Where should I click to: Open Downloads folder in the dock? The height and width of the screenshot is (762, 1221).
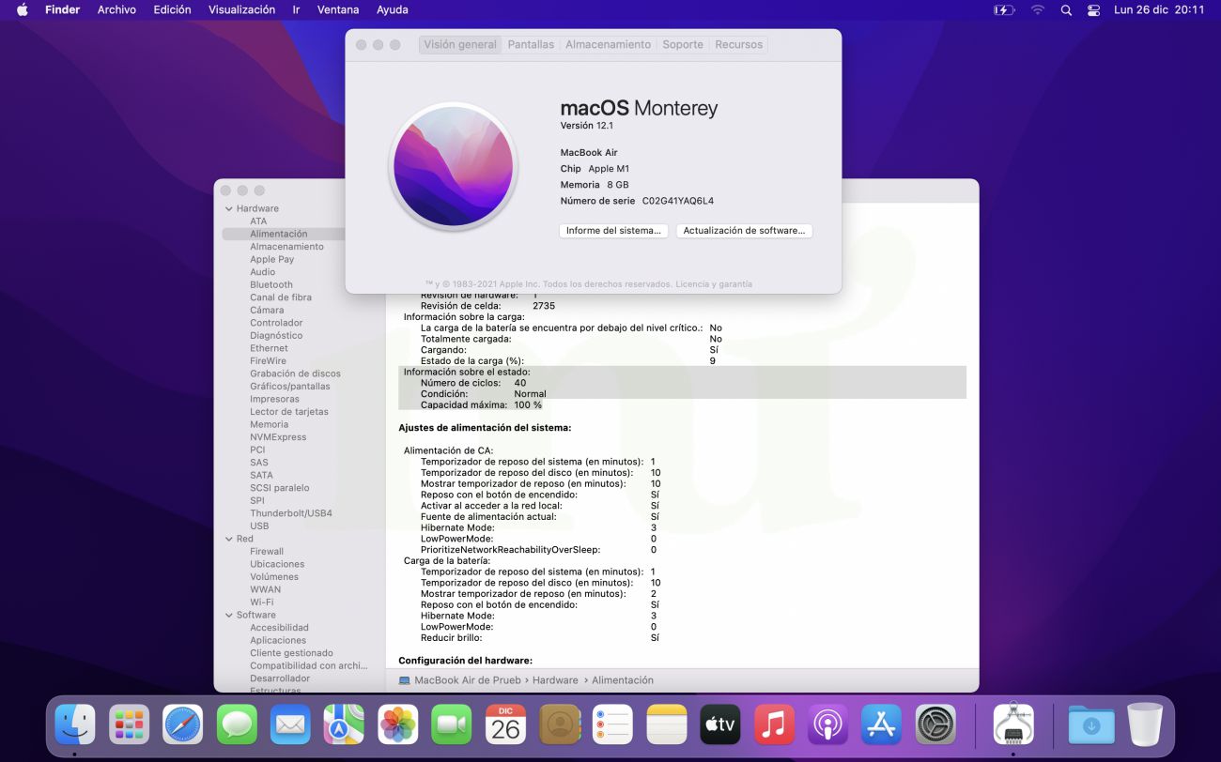click(x=1091, y=724)
